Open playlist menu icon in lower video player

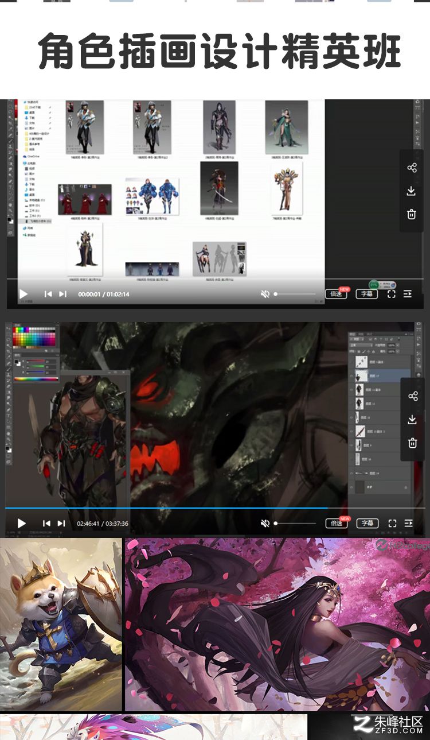click(408, 524)
